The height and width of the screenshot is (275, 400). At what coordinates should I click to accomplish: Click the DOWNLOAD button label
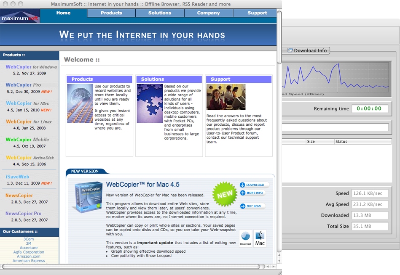pyautogui.click(x=255, y=185)
